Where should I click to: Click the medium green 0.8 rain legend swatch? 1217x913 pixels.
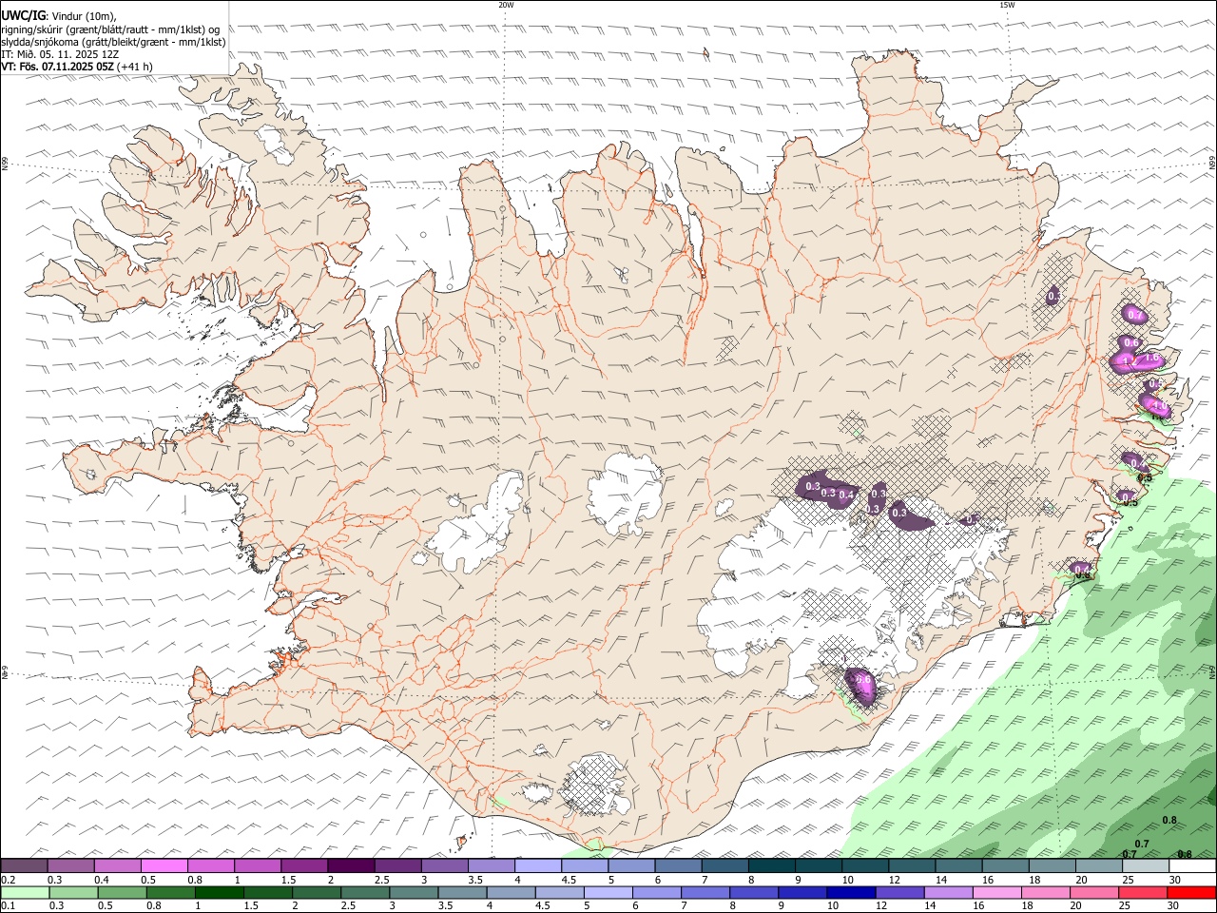tap(170, 892)
